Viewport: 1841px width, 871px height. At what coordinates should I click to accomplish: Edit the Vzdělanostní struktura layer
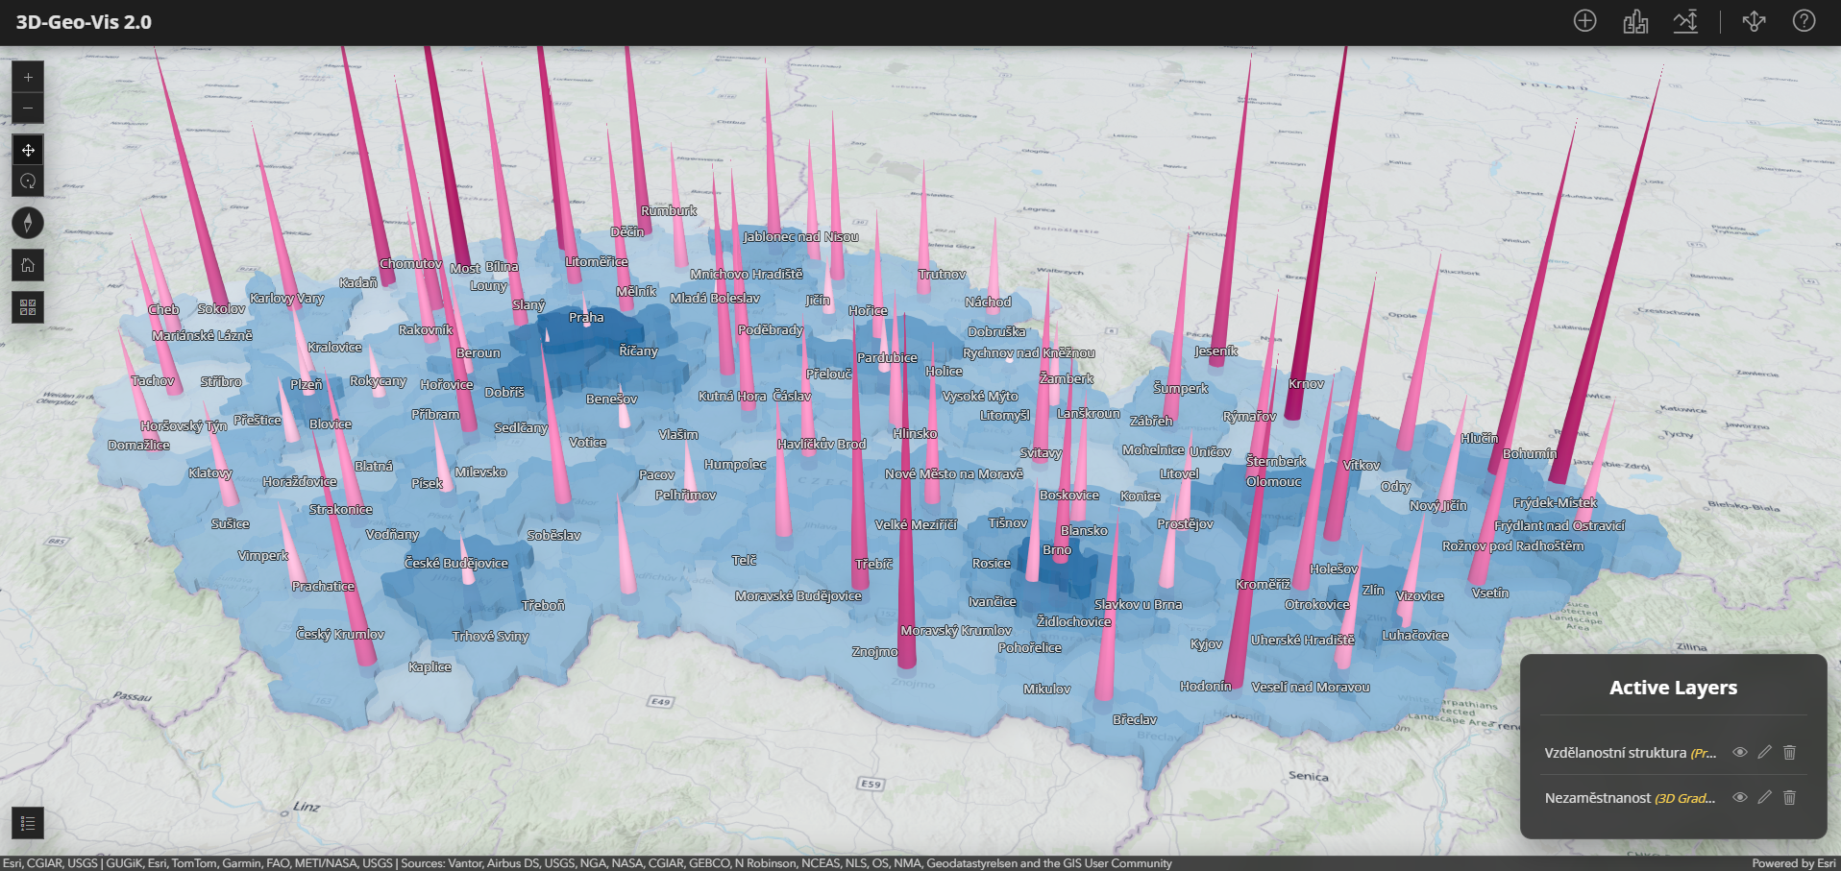pyautogui.click(x=1764, y=752)
